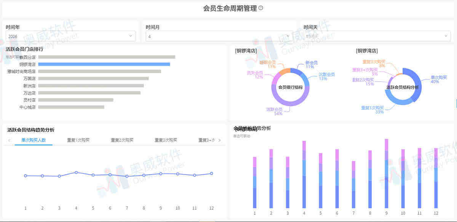Open the 时间月 dropdown showing 4
This screenshot has height=222, width=457.
pos(219,36)
